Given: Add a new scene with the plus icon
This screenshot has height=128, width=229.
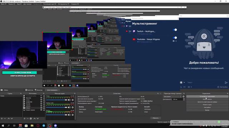Looking at the screenshot, I should coord(2,118).
